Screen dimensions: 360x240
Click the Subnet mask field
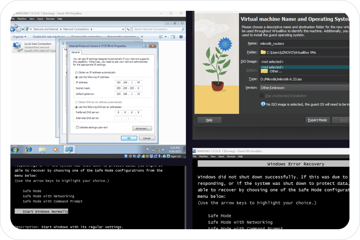point(128,88)
